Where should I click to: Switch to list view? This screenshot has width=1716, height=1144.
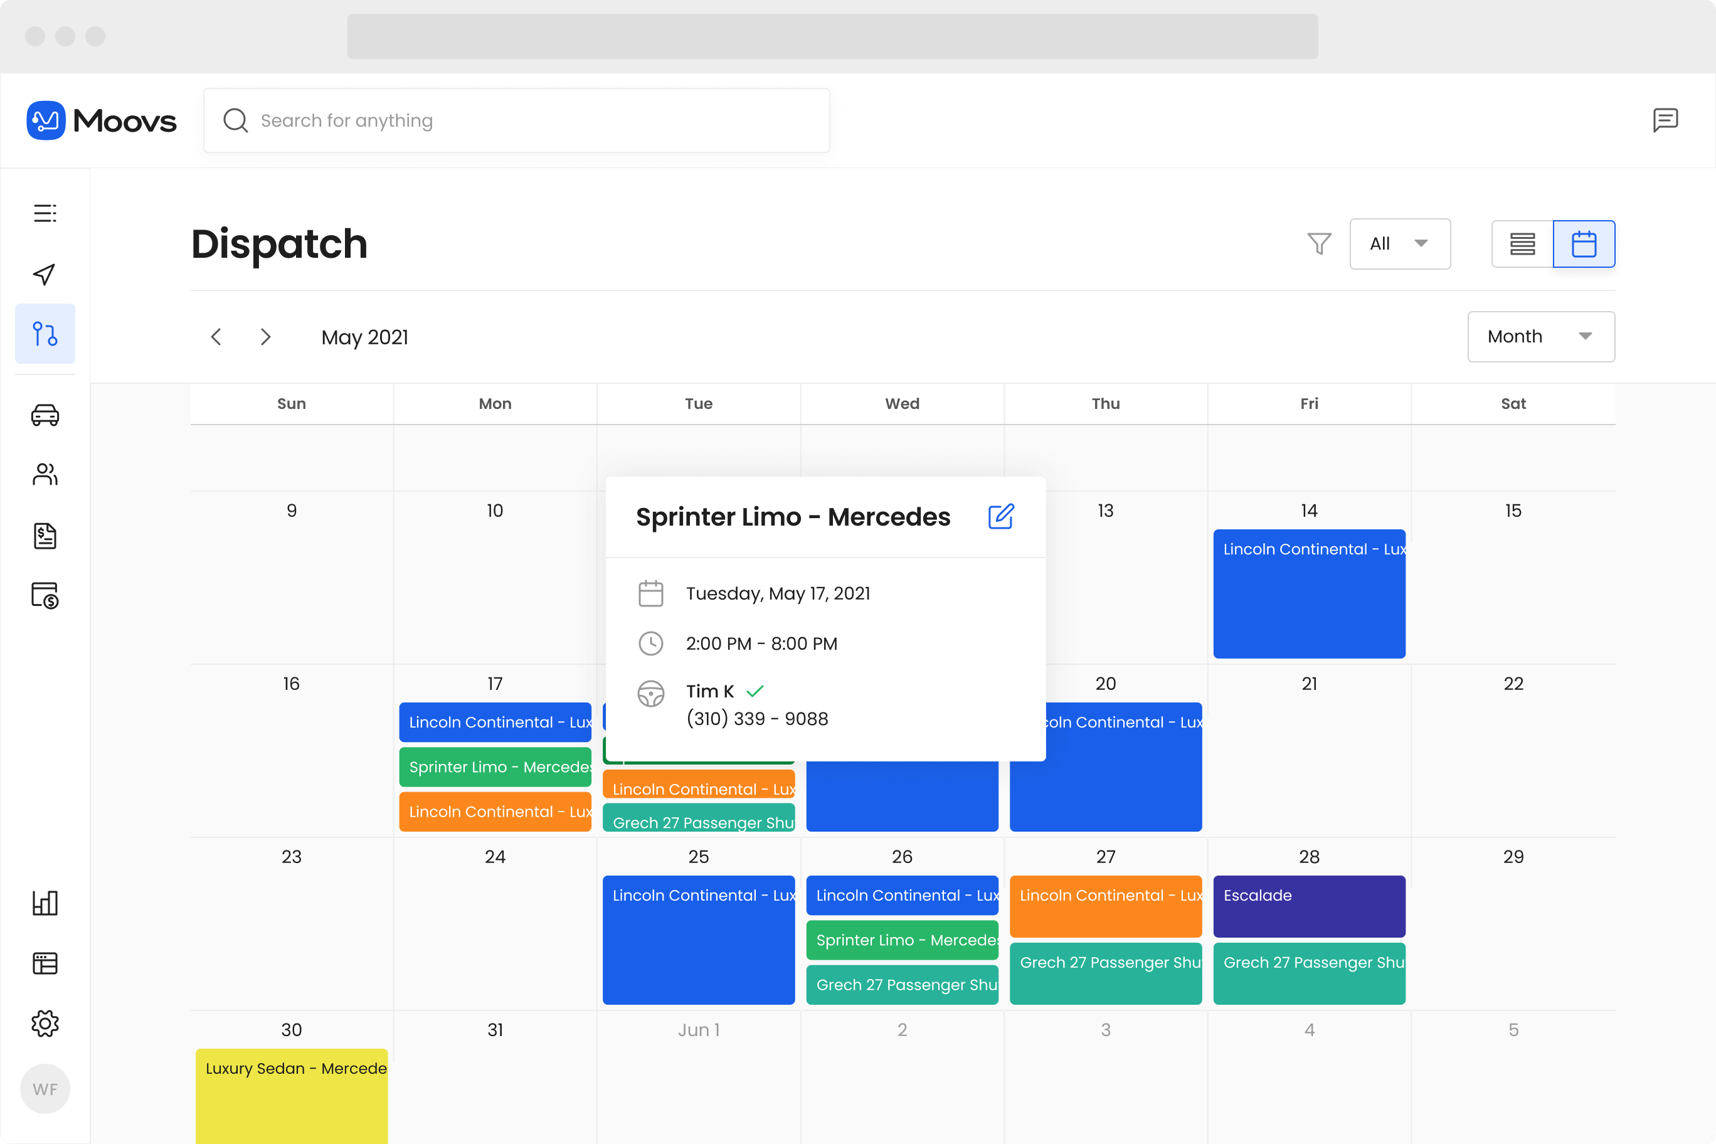[1522, 244]
